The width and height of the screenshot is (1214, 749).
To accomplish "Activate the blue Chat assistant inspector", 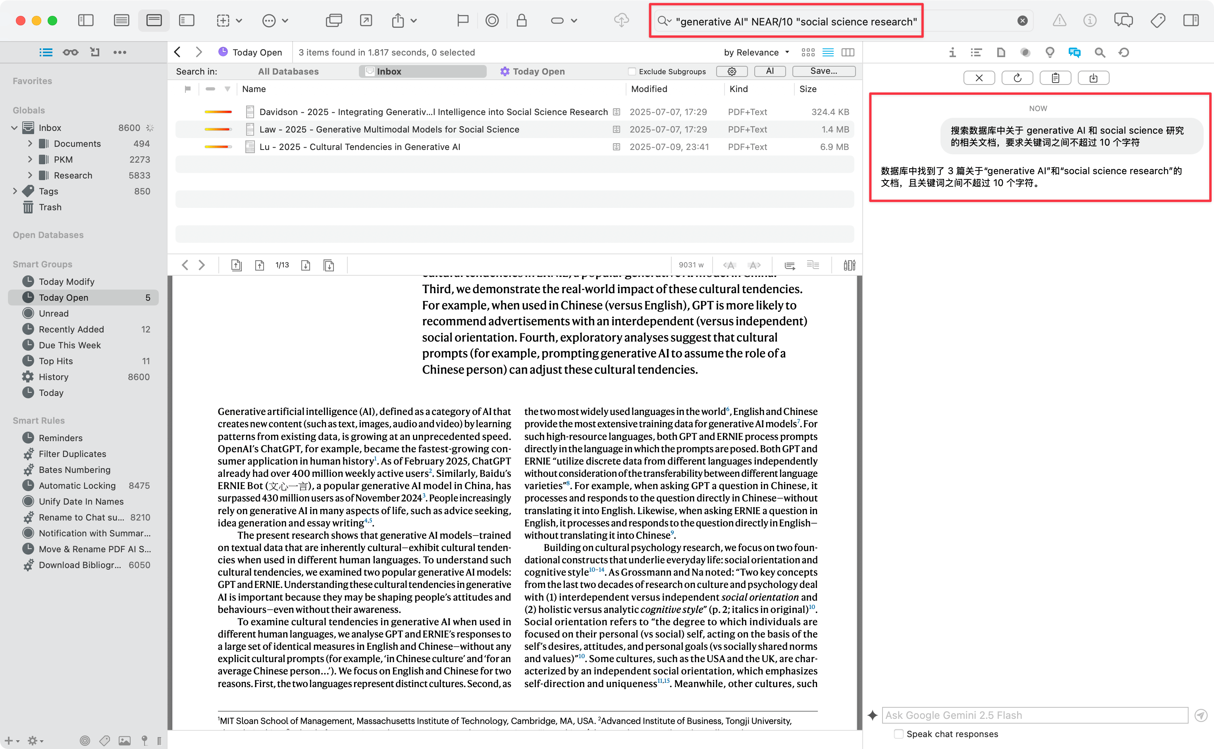I will click(1074, 52).
